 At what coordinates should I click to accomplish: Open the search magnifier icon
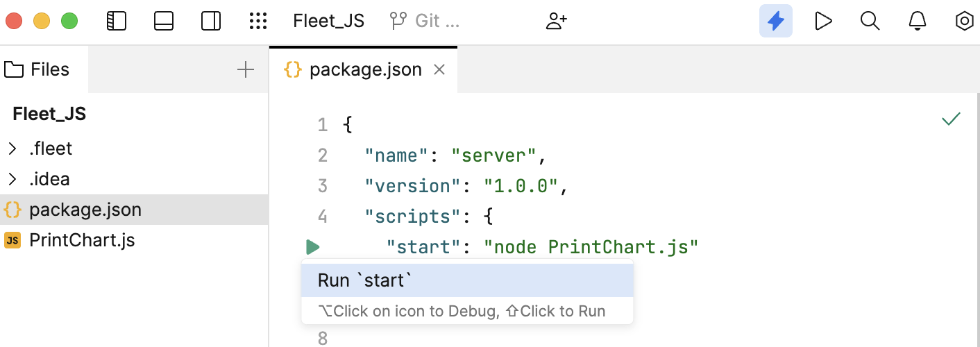pos(870,21)
